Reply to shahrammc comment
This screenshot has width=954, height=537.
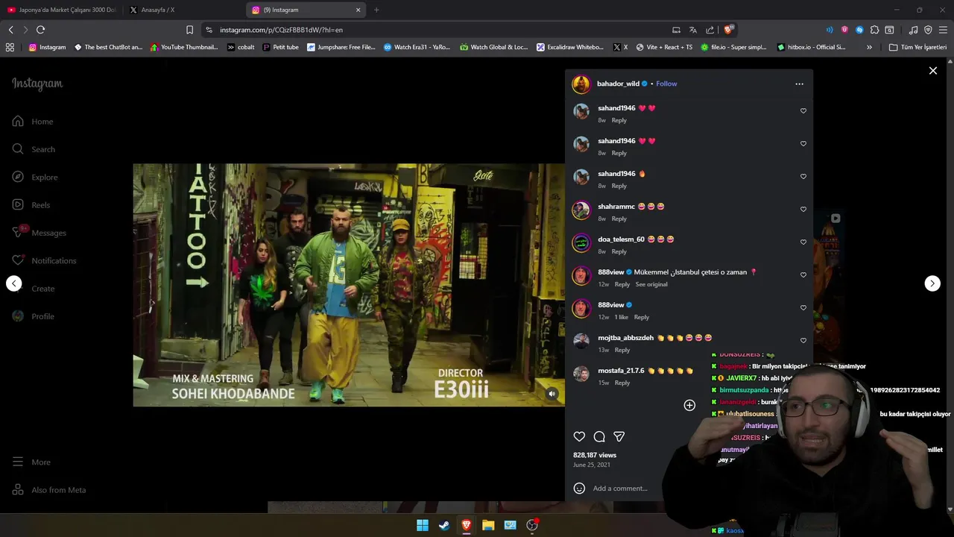click(619, 219)
